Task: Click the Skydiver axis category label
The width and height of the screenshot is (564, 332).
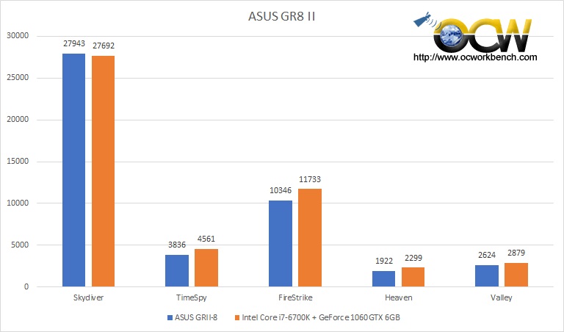Action: click(88, 297)
